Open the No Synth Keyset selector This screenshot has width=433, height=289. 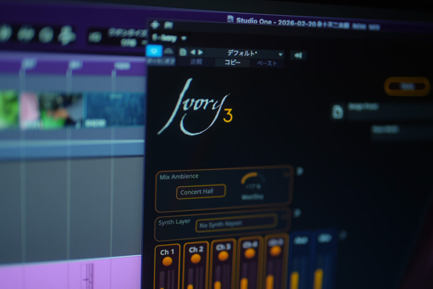click(x=236, y=224)
